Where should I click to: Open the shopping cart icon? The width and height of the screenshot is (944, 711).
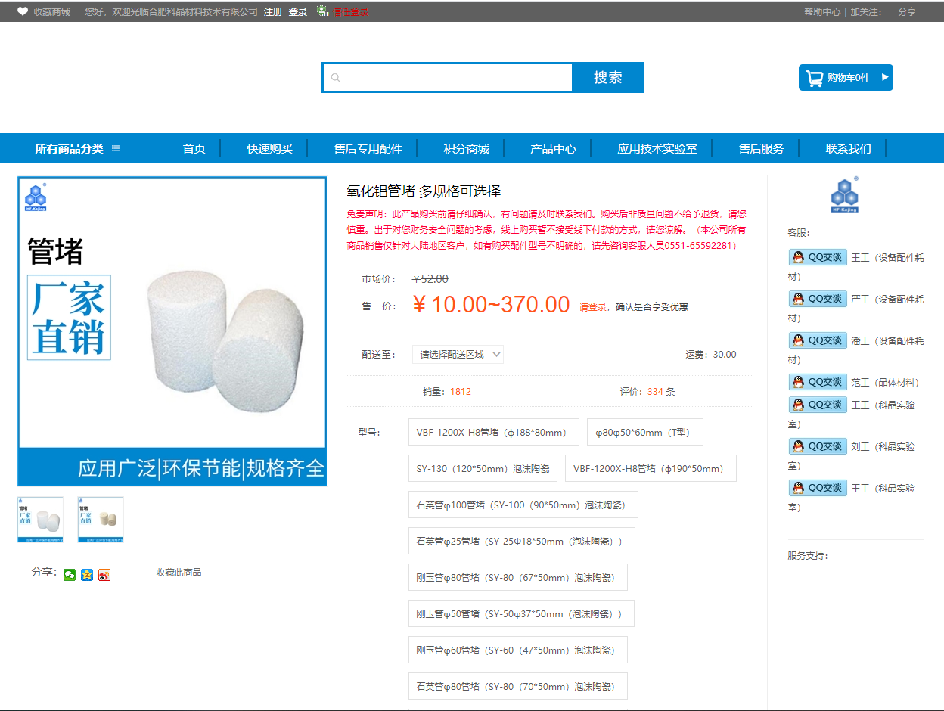[814, 78]
